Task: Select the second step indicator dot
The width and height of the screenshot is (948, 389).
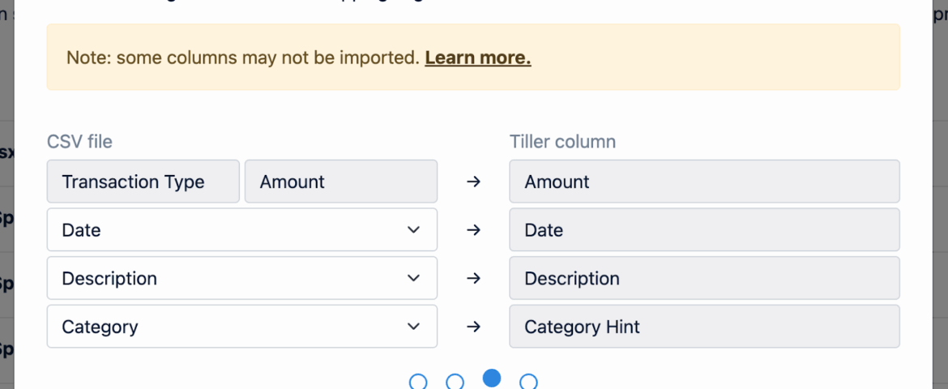Action: [x=455, y=382]
